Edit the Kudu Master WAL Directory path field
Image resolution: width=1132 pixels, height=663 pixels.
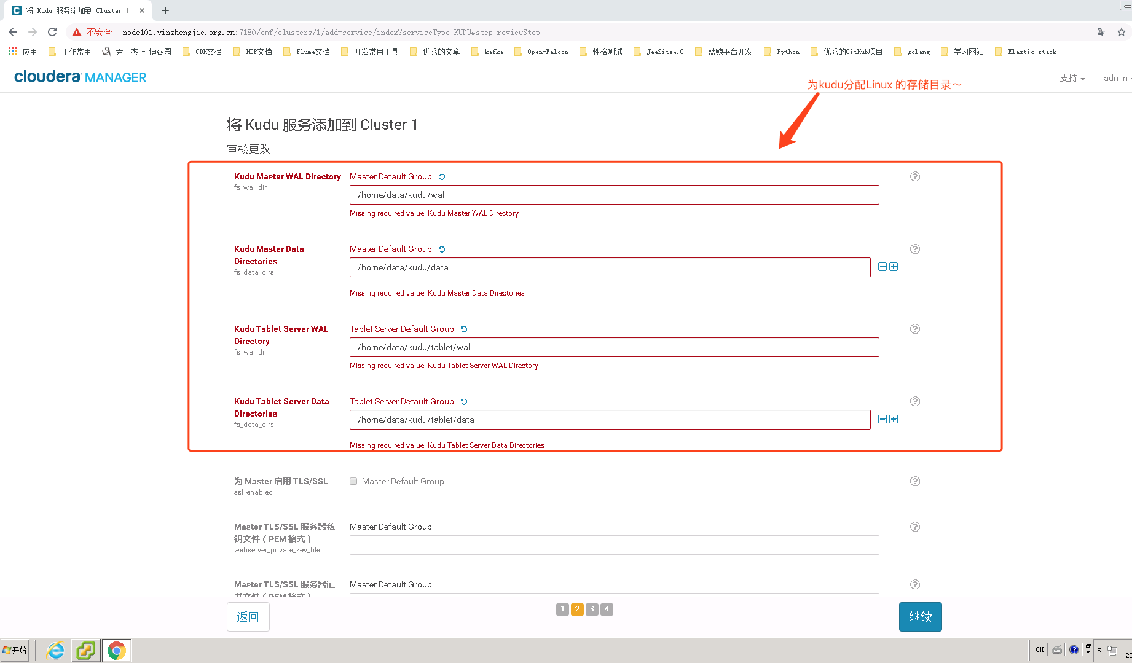click(x=615, y=195)
